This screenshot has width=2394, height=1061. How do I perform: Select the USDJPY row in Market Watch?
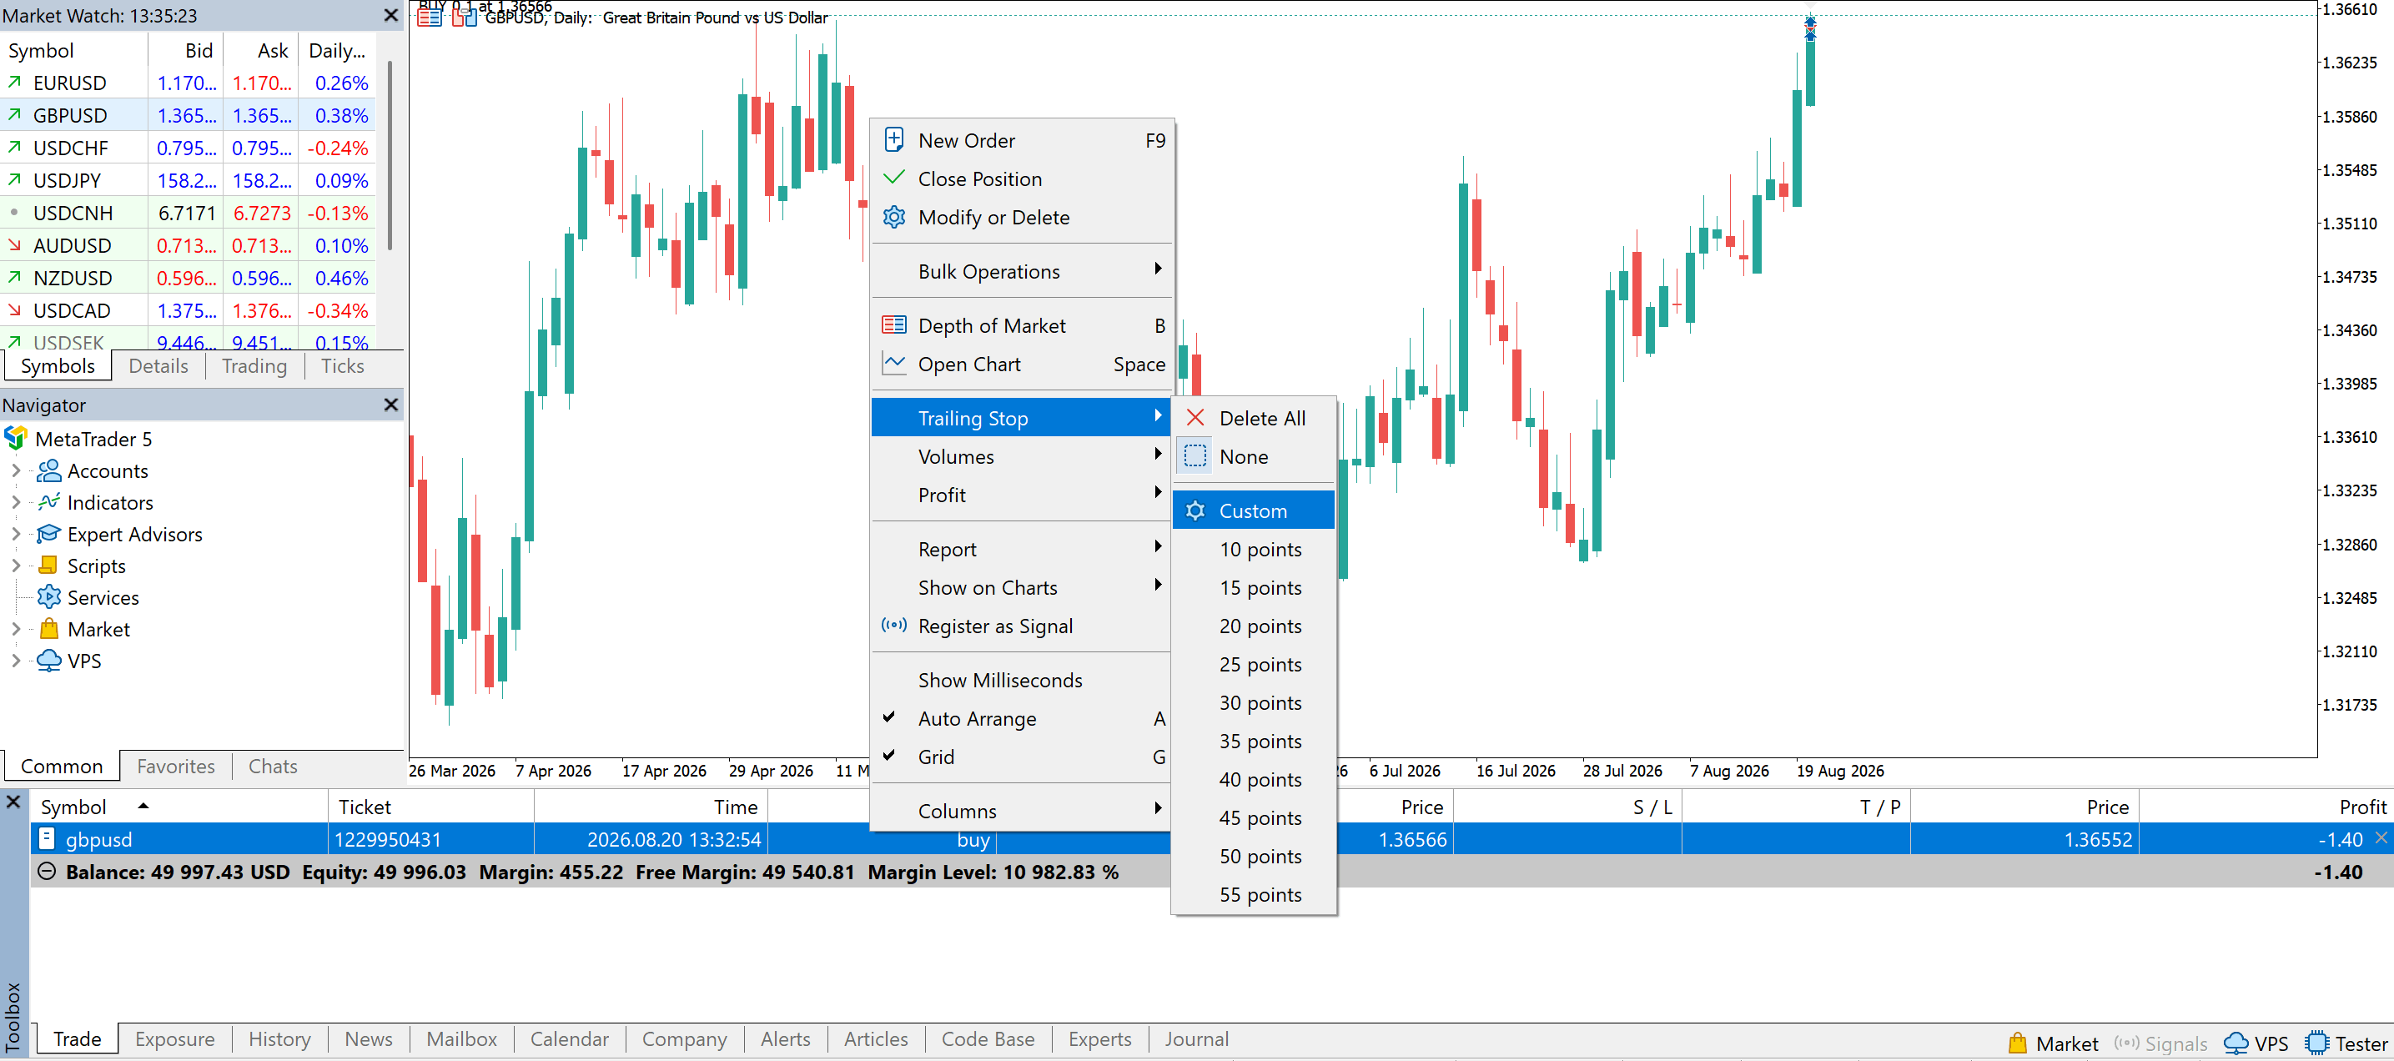coord(188,180)
